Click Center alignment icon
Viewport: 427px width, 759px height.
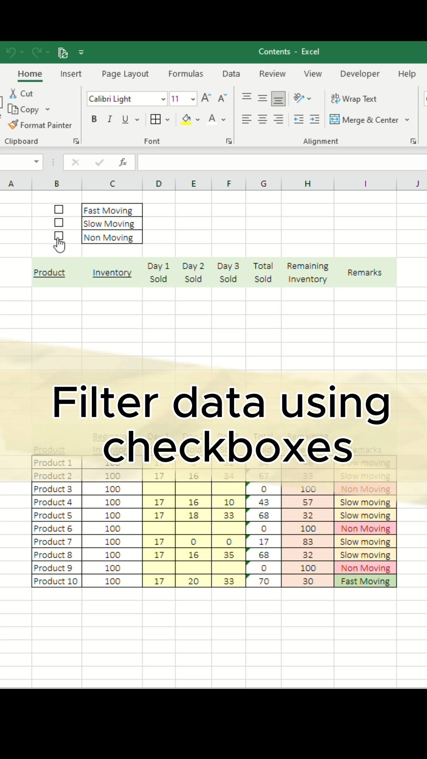point(262,119)
